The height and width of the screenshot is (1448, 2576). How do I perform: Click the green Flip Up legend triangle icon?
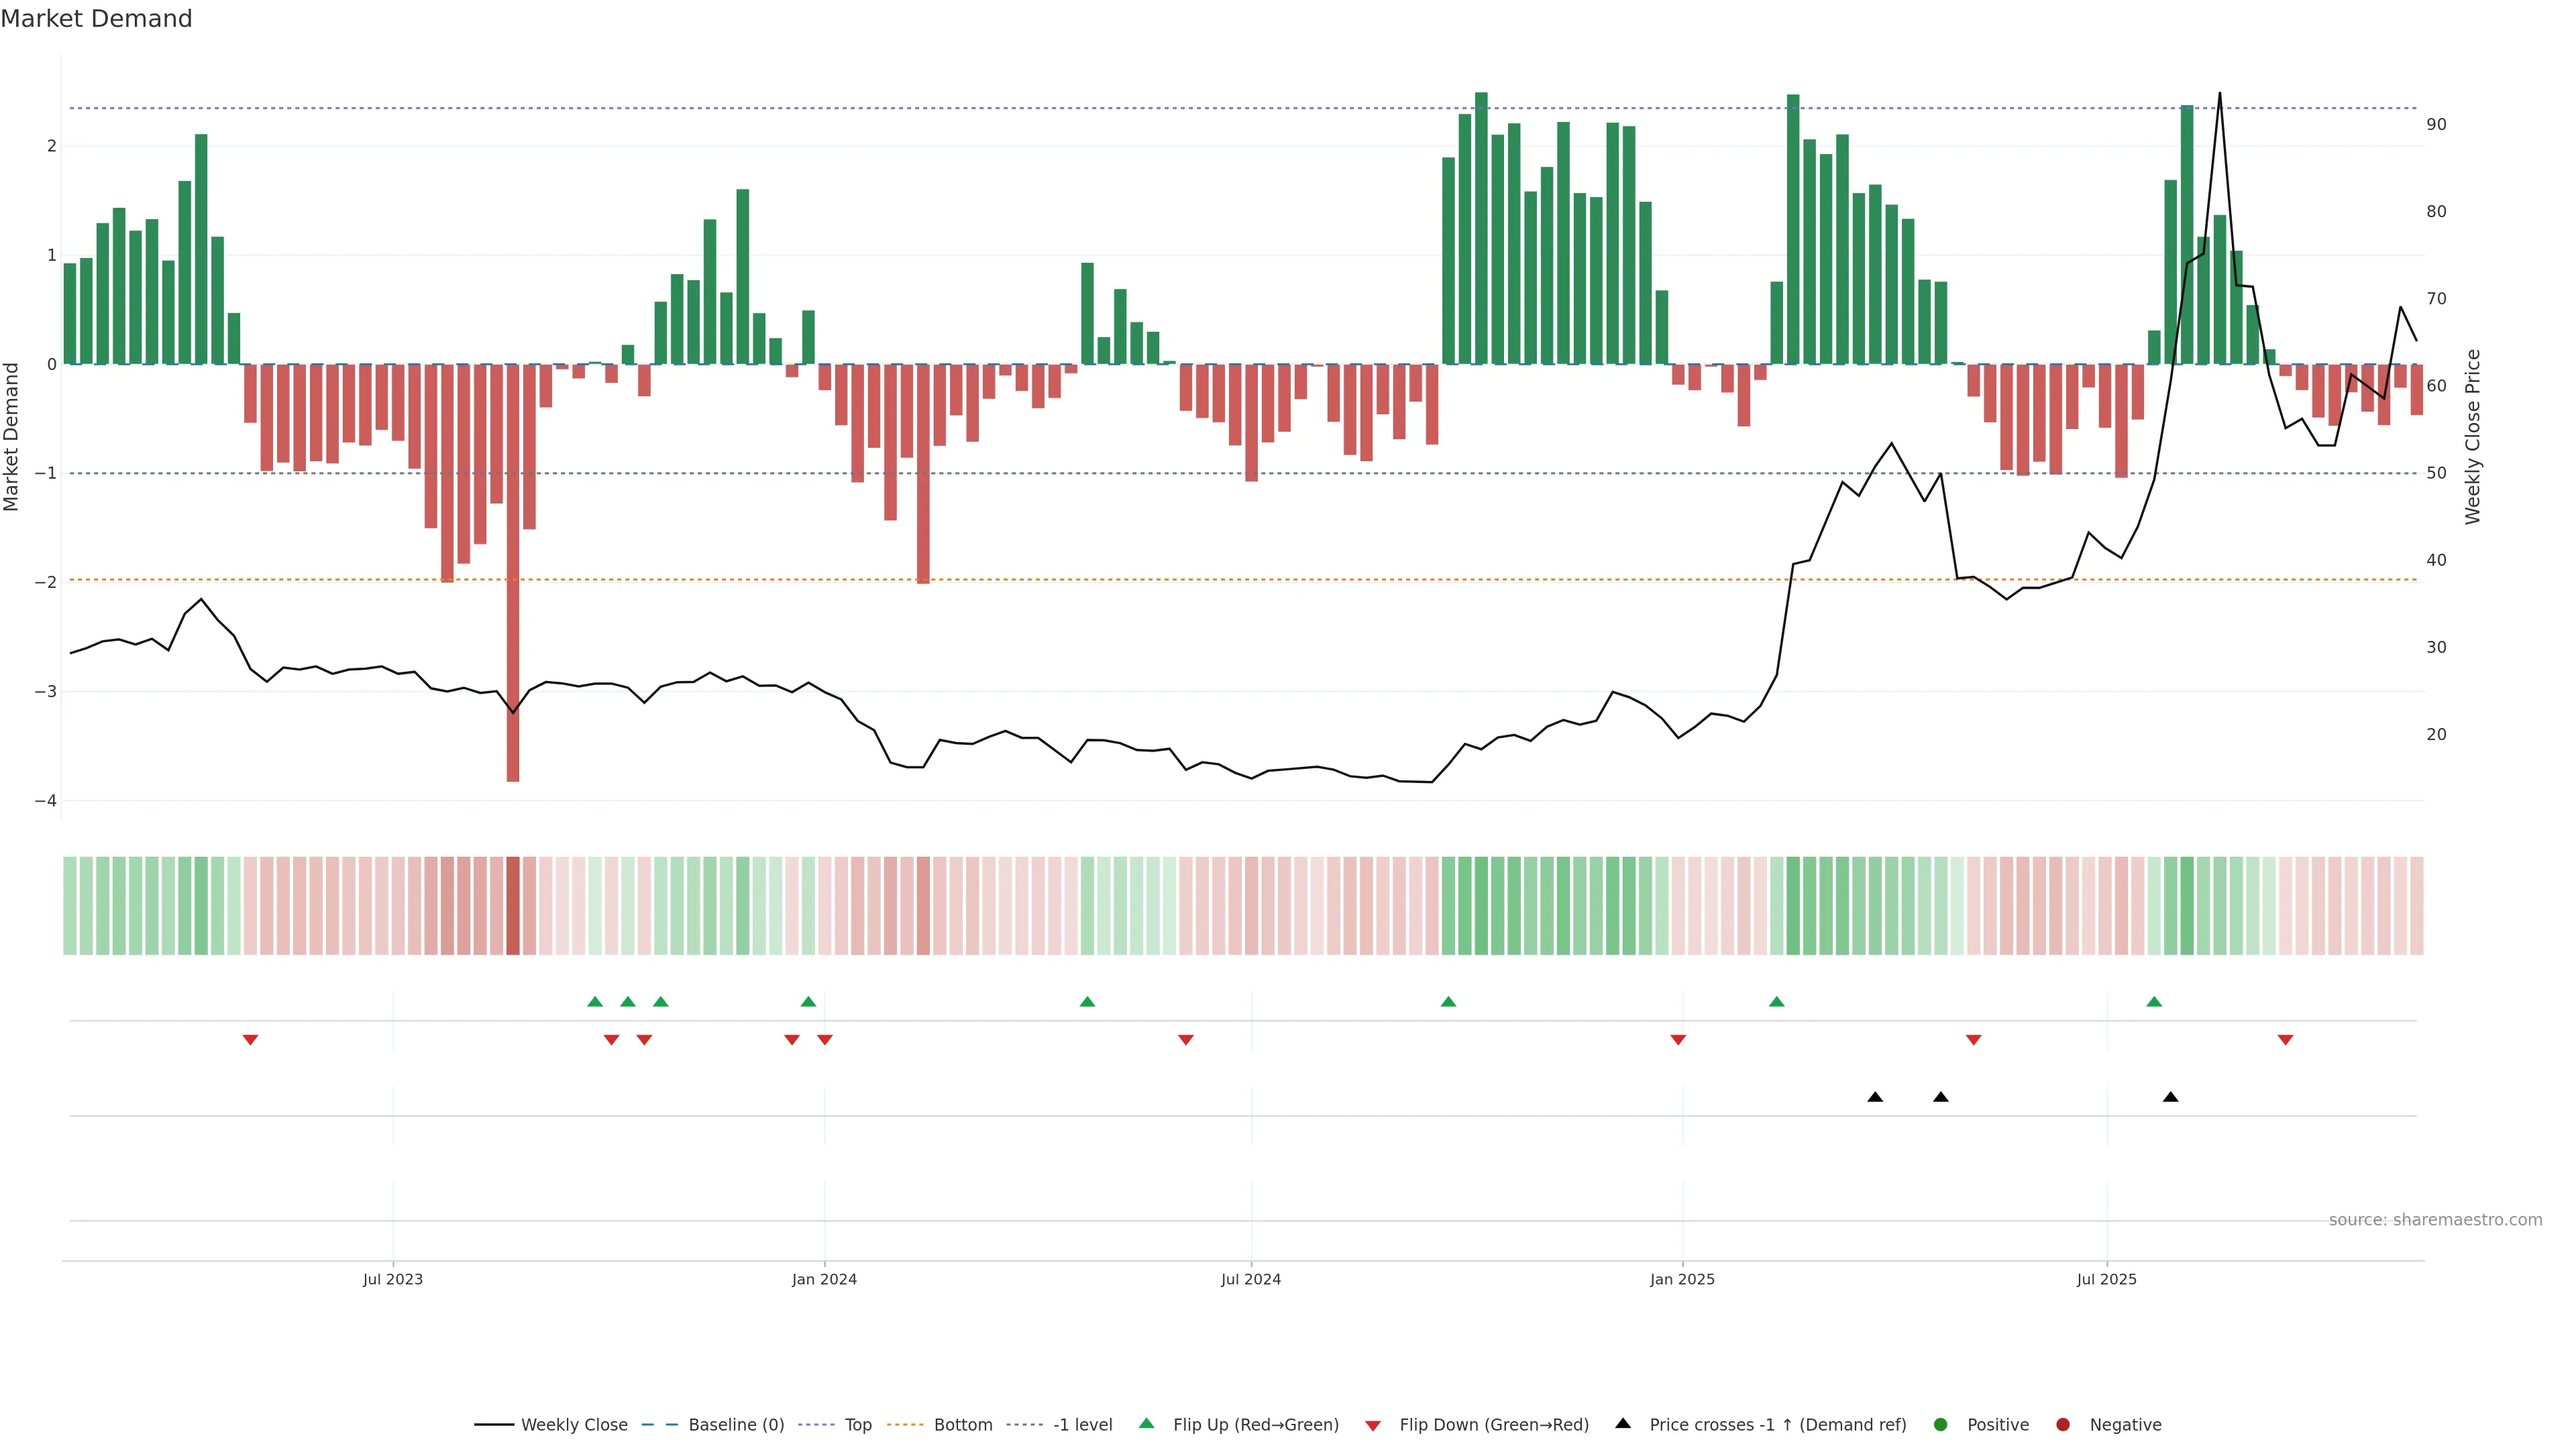[1146, 1423]
